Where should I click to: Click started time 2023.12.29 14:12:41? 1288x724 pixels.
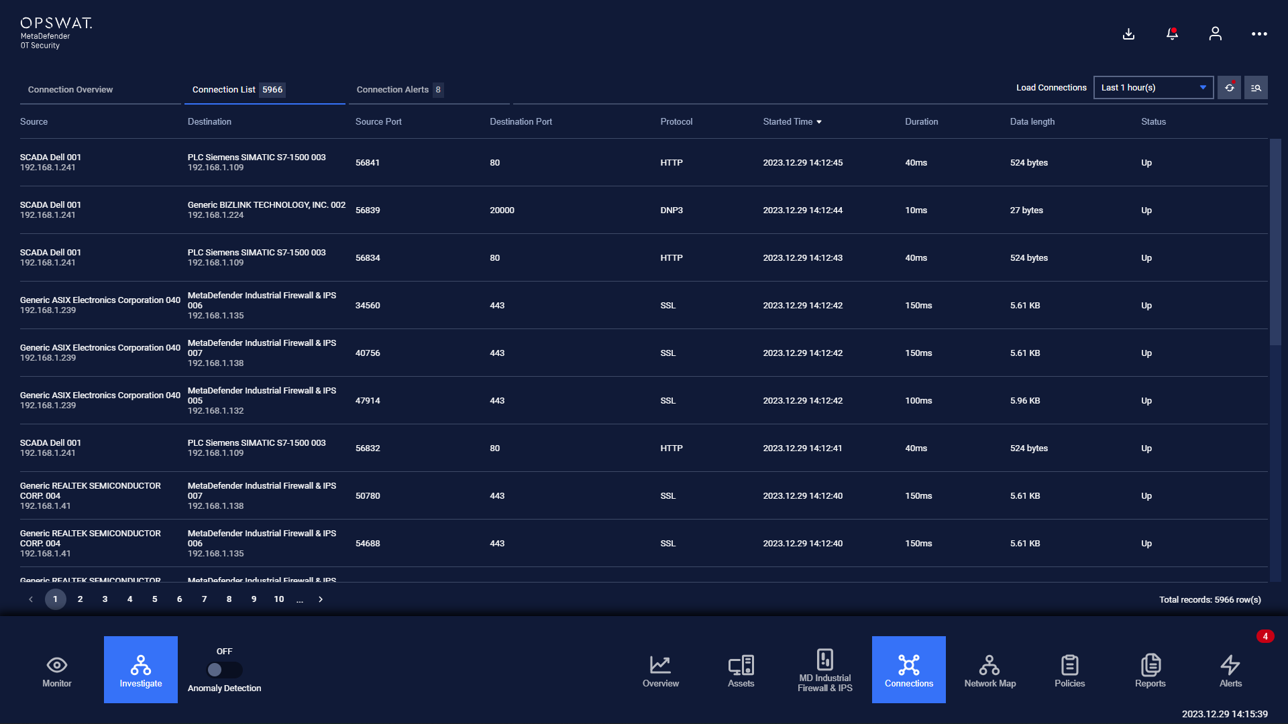coord(802,448)
